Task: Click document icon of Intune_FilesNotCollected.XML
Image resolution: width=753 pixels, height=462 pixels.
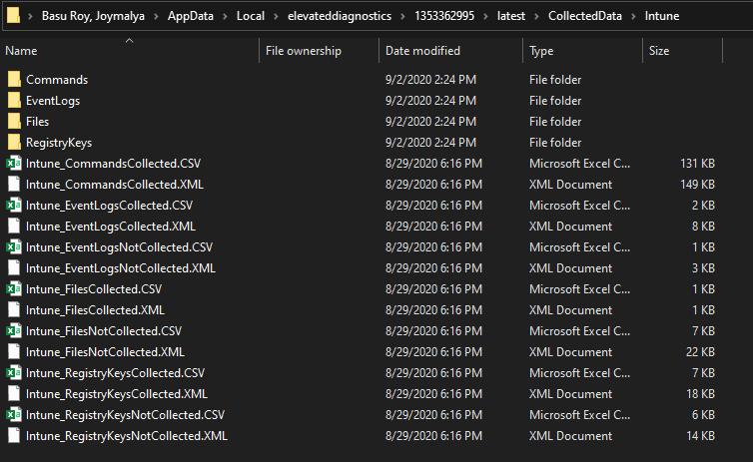Action: (14, 352)
